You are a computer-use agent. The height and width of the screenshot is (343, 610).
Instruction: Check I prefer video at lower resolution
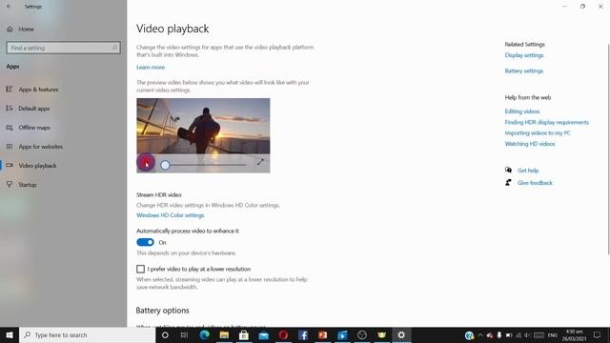[140, 269]
